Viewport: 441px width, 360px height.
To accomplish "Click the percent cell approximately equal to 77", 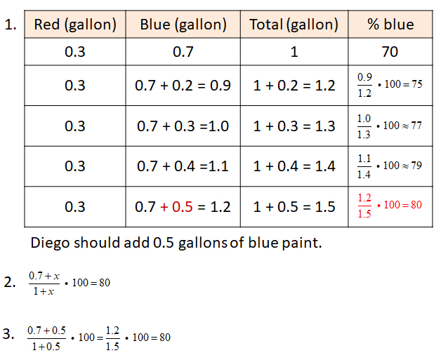I will point(390,126).
